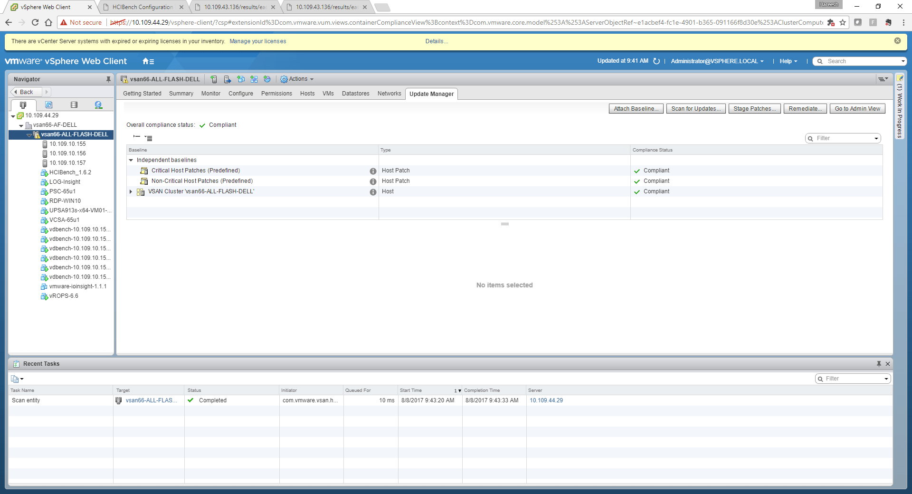Open the Actions dropdown menu
The image size is (912, 494).
[x=297, y=79]
